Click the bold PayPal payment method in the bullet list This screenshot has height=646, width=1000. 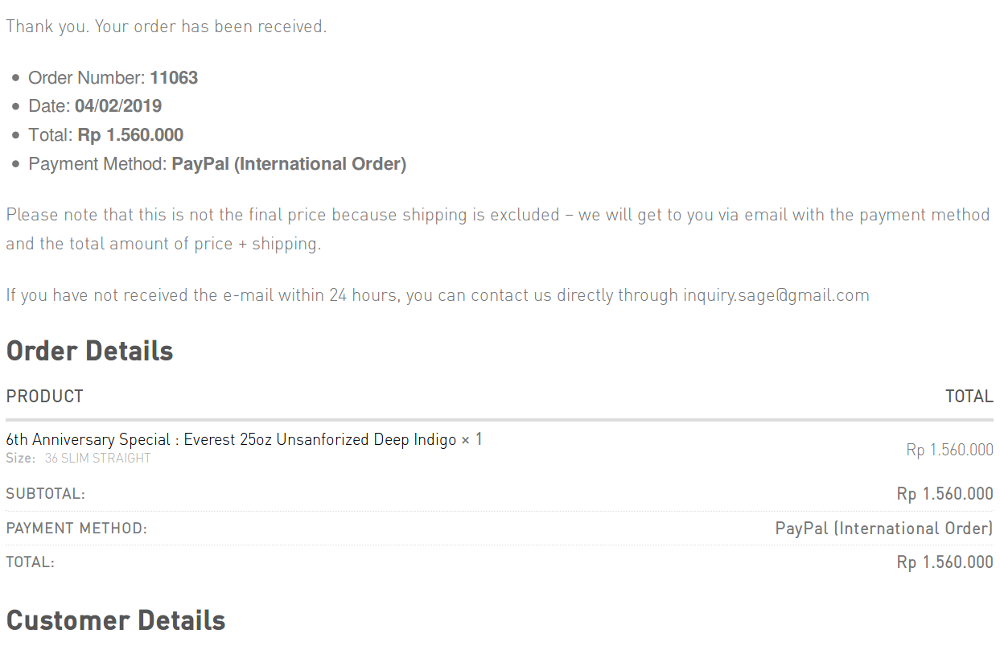click(x=289, y=164)
